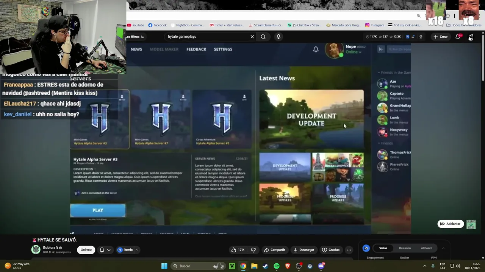This screenshot has width=485, height=272.
Task: Click the YouTube search magnifier button
Action: (263, 37)
